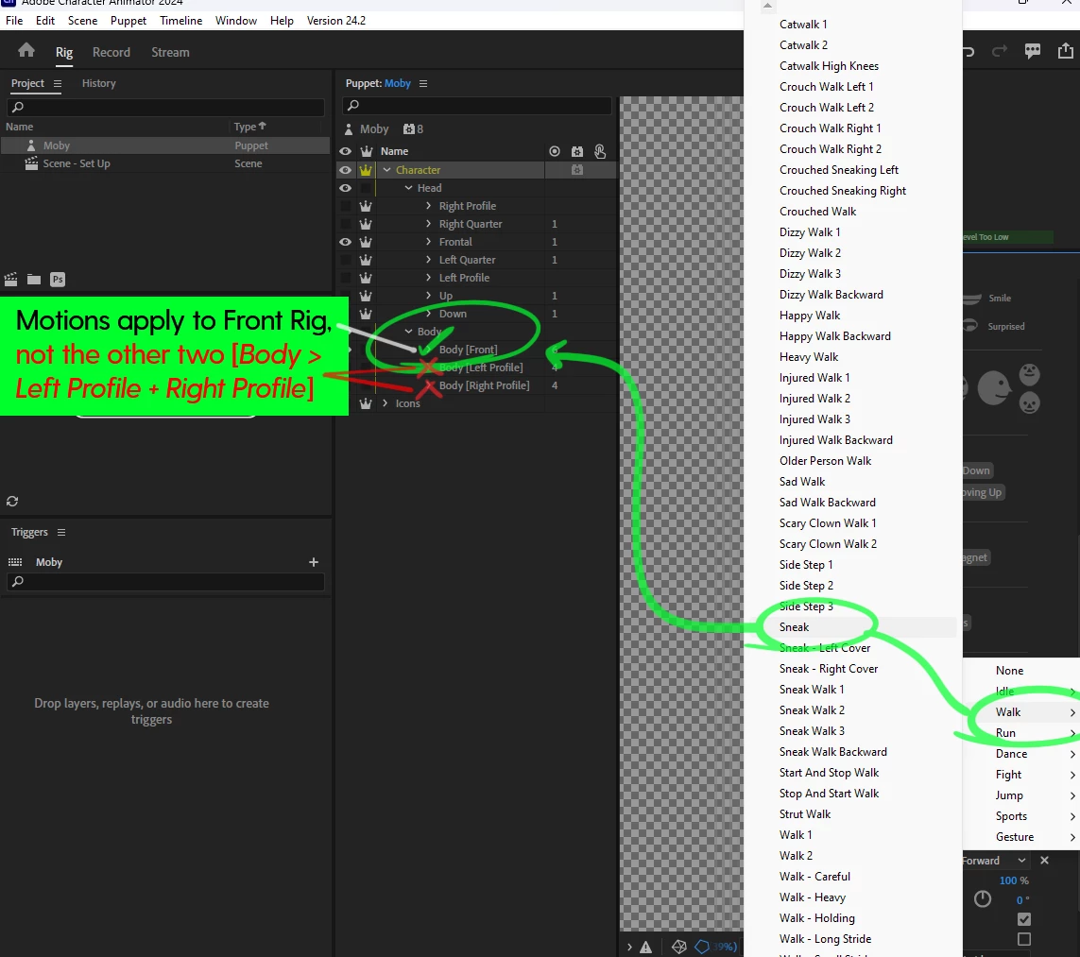Screen dimensions: 1080x957
Task: Open the Puppet panel hamburger menu
Action: [423, 83]
